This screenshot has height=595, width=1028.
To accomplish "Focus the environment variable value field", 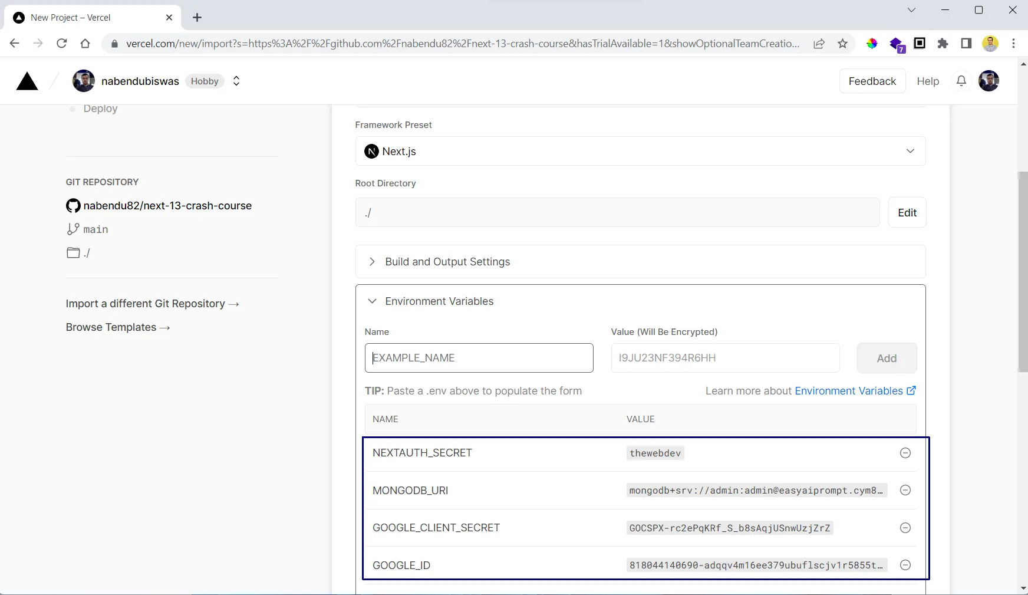I will pyautogui.click(x=725, y=358).
